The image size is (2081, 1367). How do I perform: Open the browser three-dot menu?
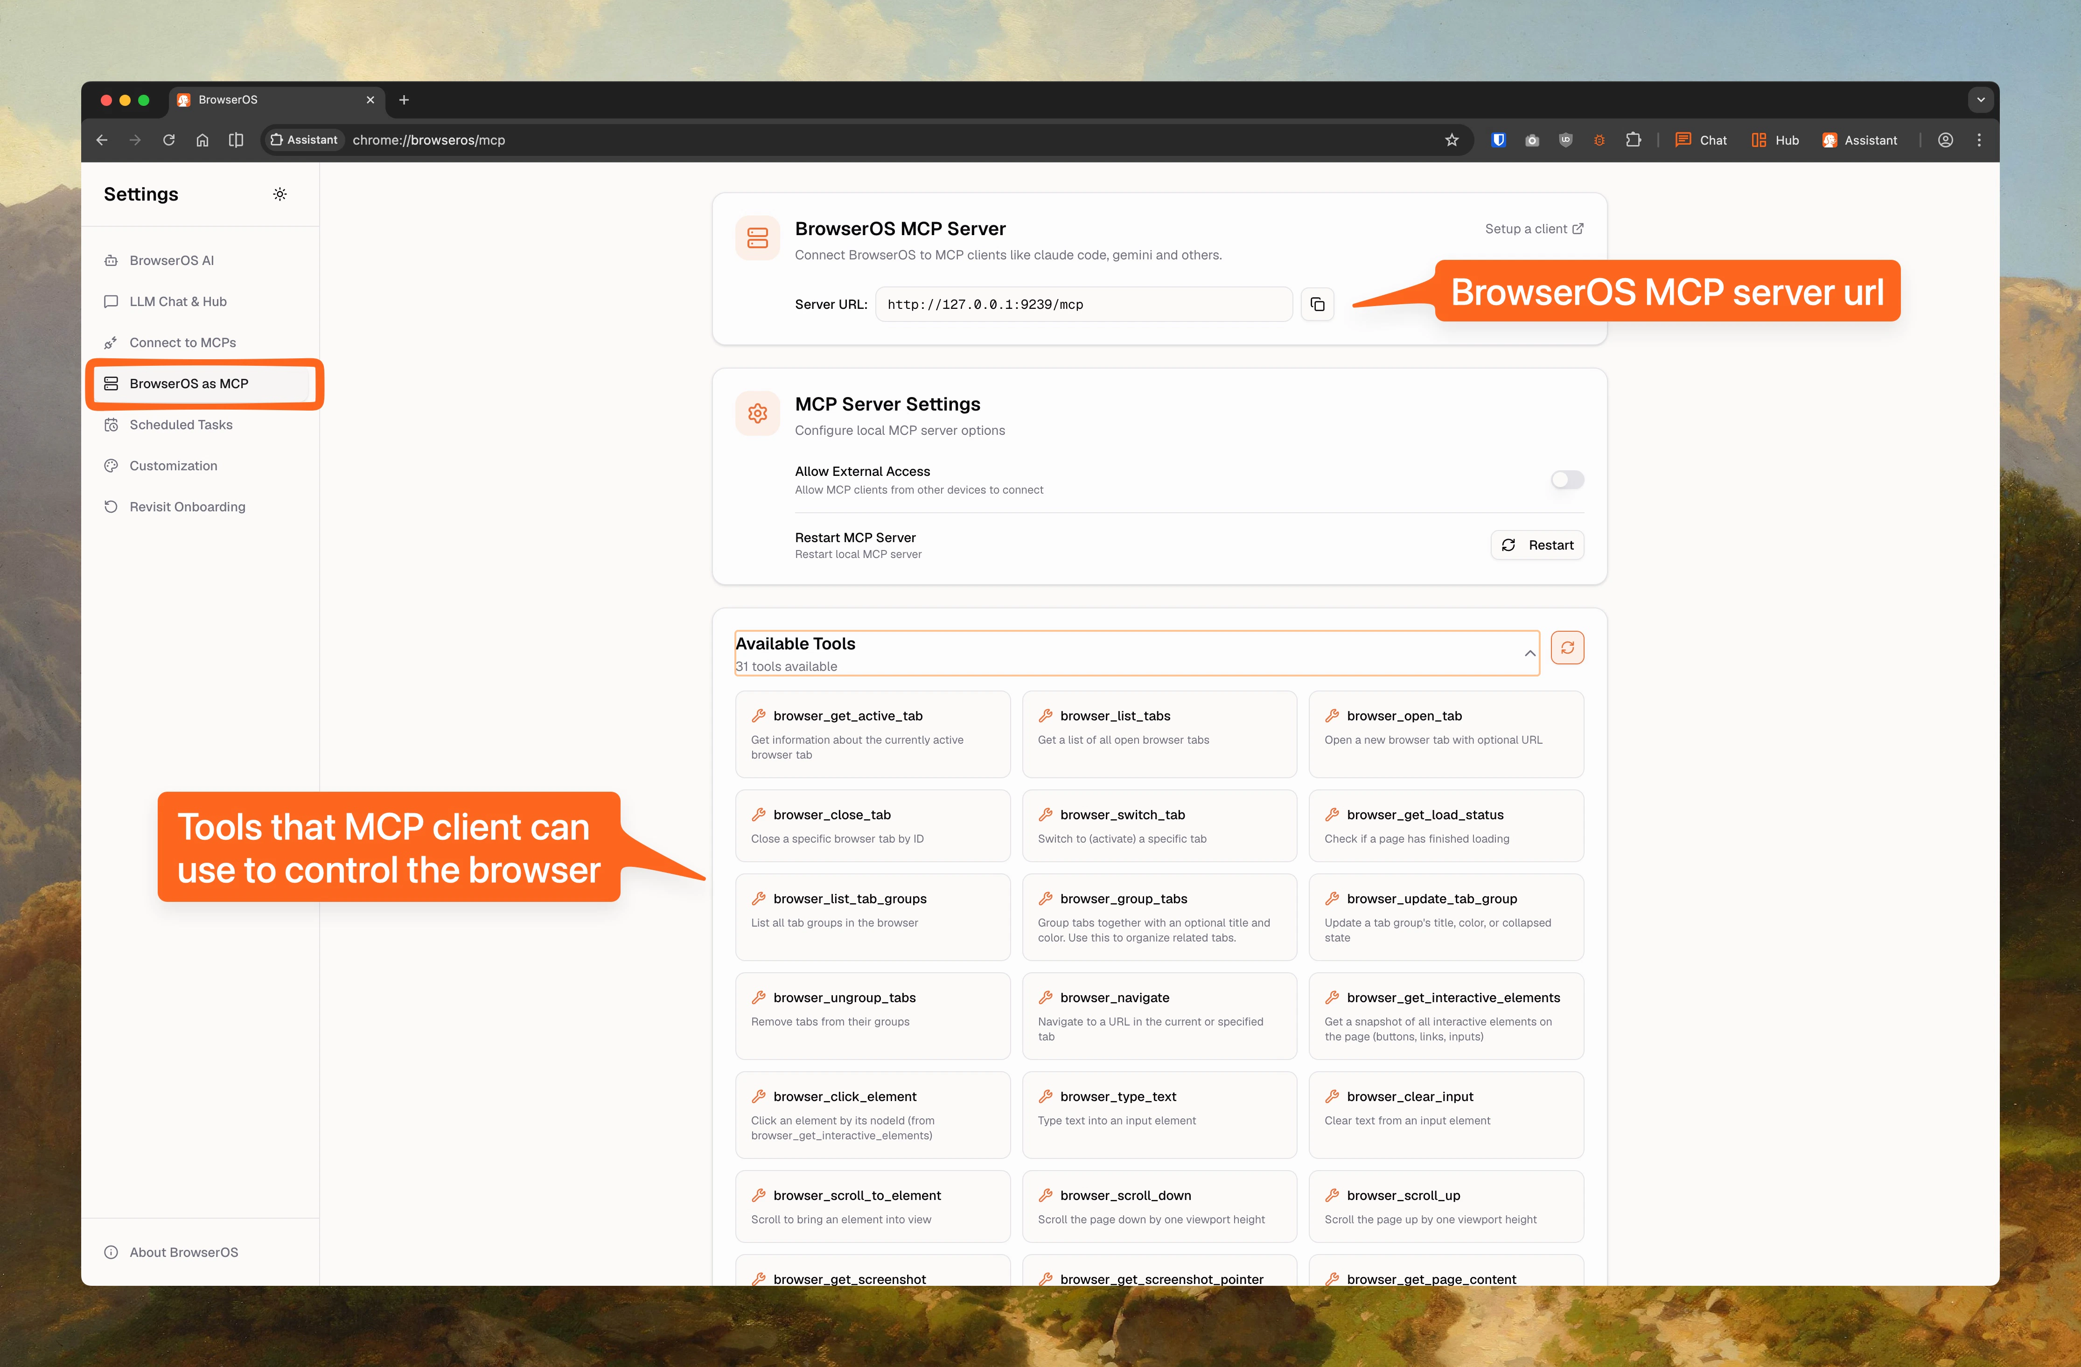pyautogui.click(x=1979, y=140)
